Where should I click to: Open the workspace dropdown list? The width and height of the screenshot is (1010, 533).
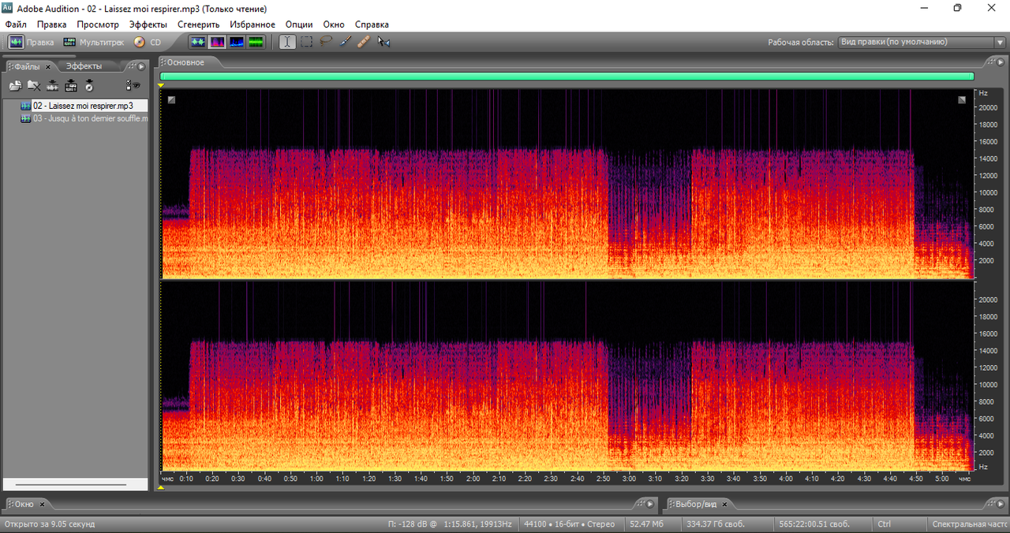(x=999, y=43)
